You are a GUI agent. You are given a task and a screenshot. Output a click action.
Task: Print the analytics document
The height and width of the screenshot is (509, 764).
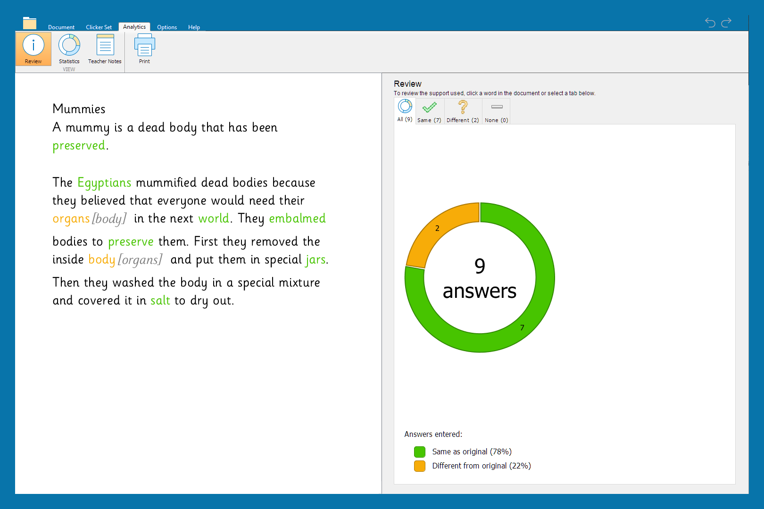[144, 49]
